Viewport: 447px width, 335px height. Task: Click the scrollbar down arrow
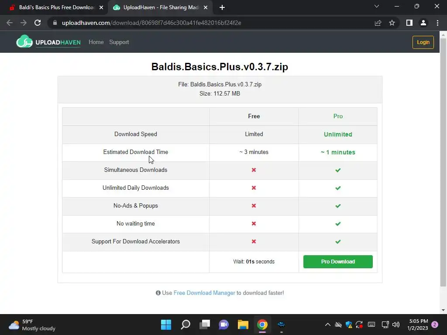pos(443,310)
